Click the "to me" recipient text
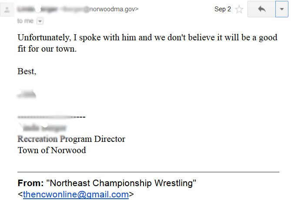Viewport: 291px width, 200px height. (25, 20)
